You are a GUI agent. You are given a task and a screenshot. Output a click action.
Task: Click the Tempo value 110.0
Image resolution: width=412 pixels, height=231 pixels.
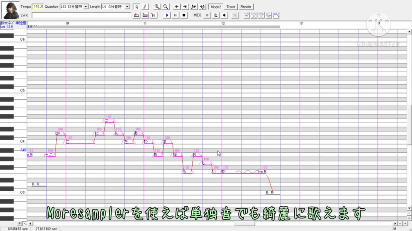[38, 6]
